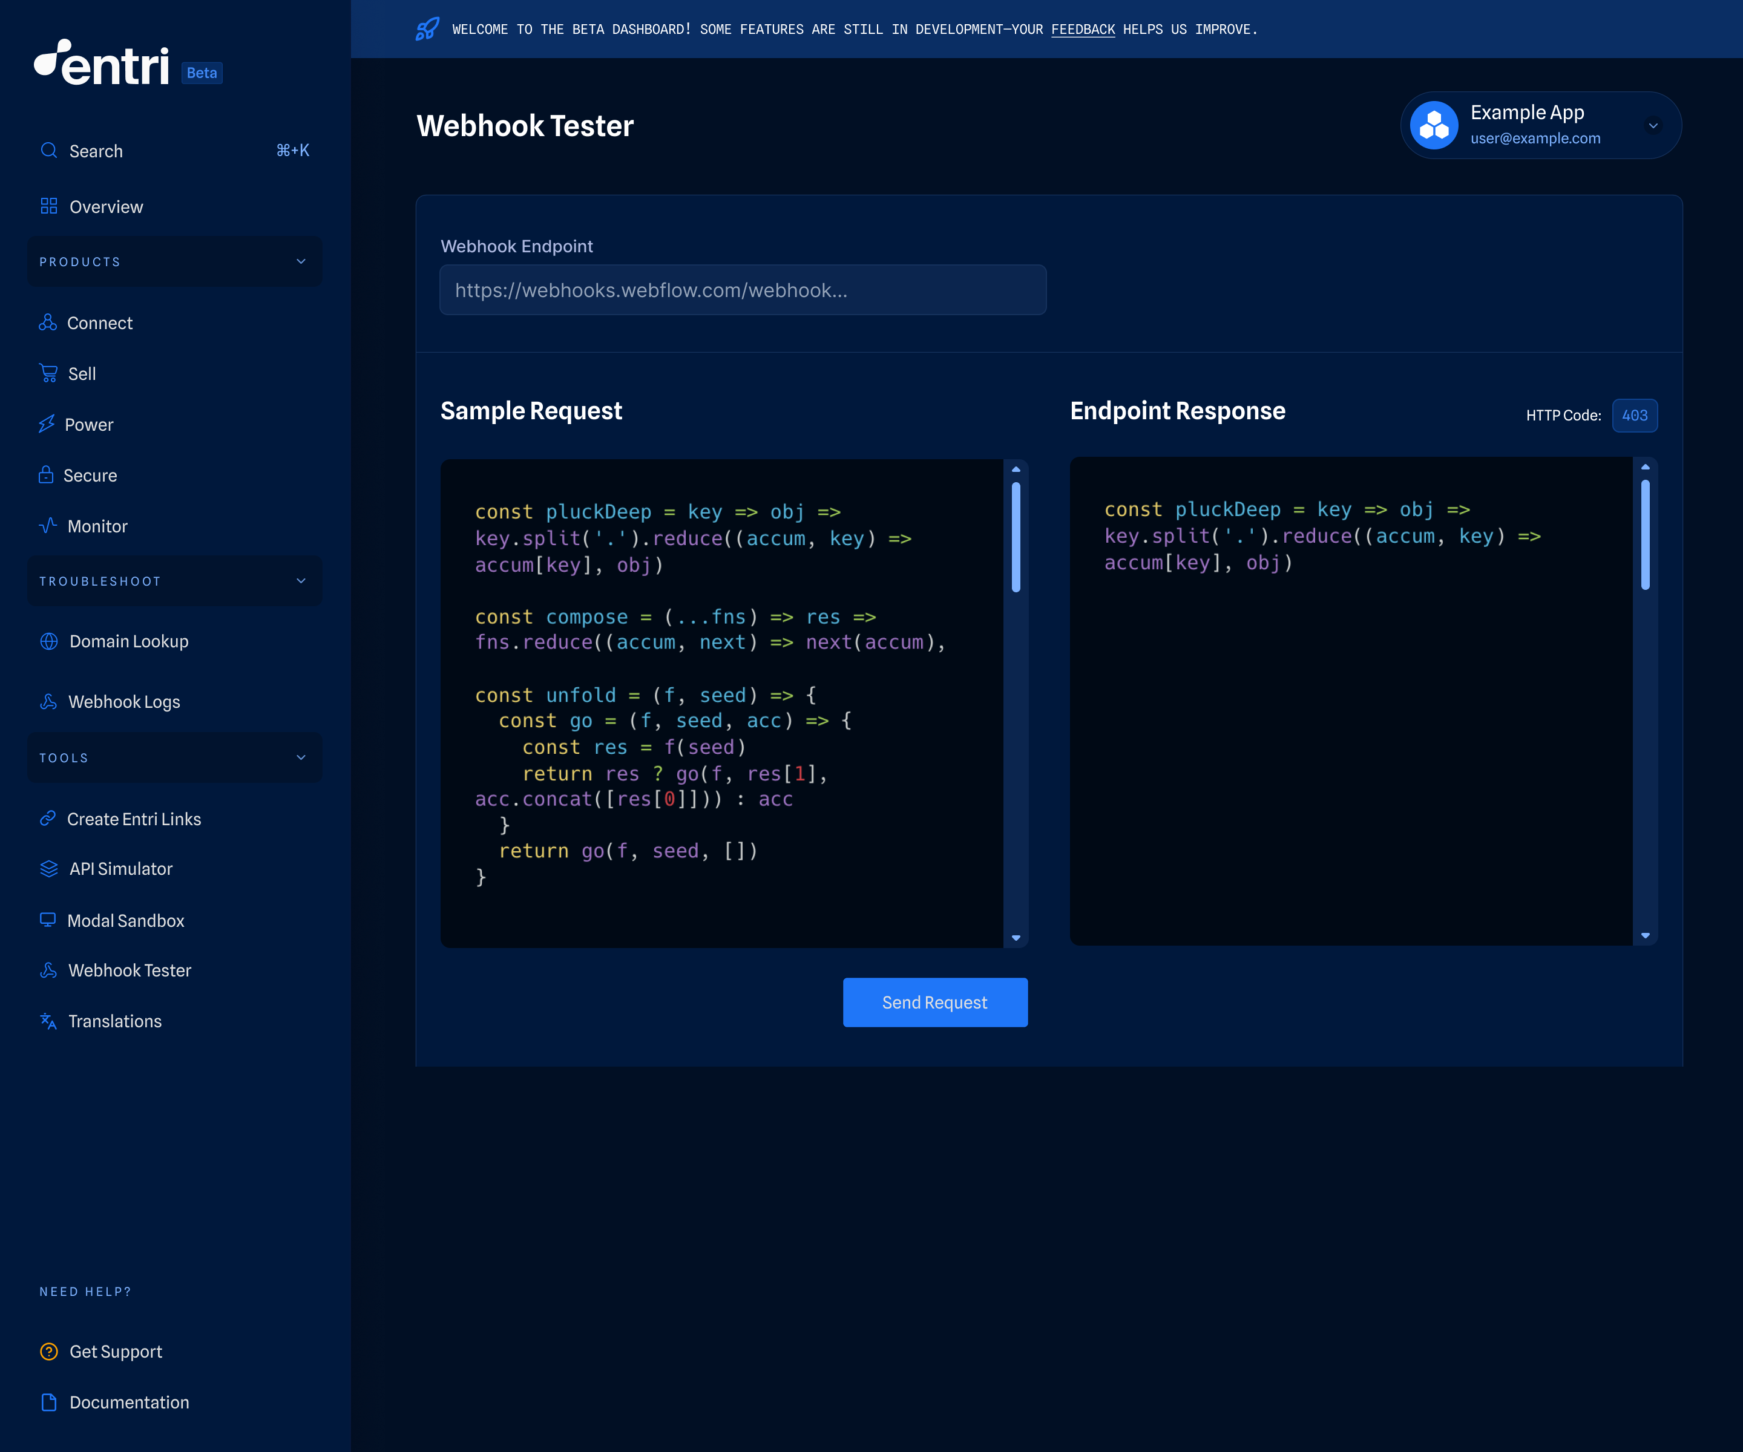Viewport: 1743px width, 1452px height.
Task: Click the Get Support question mark icon
Action: [49, 1351]
